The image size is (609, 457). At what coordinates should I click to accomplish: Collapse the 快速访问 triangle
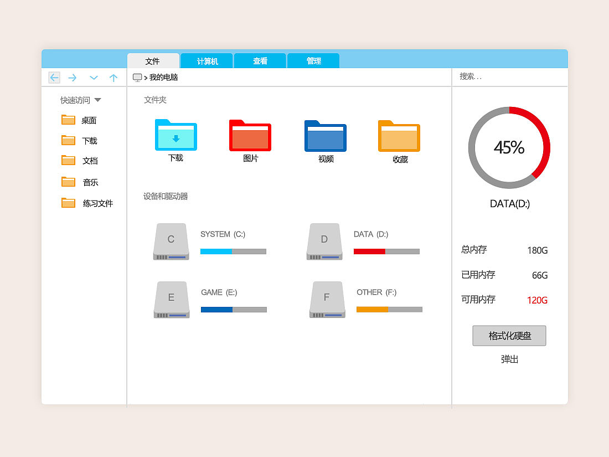click(98, 100)
